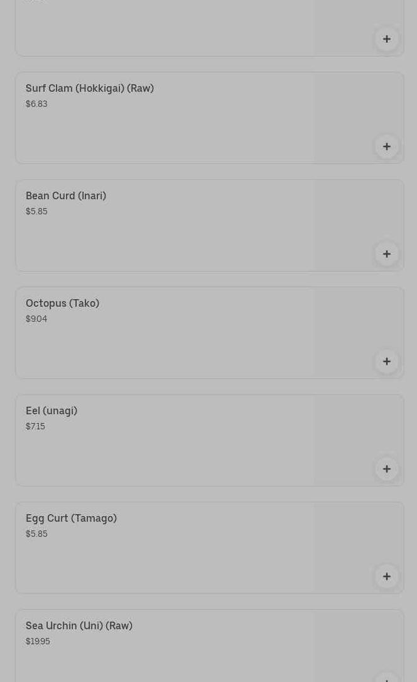Click the $9.04 Octopus price
The width and height of the screenshot is (417, 682).
click(36, 319)
